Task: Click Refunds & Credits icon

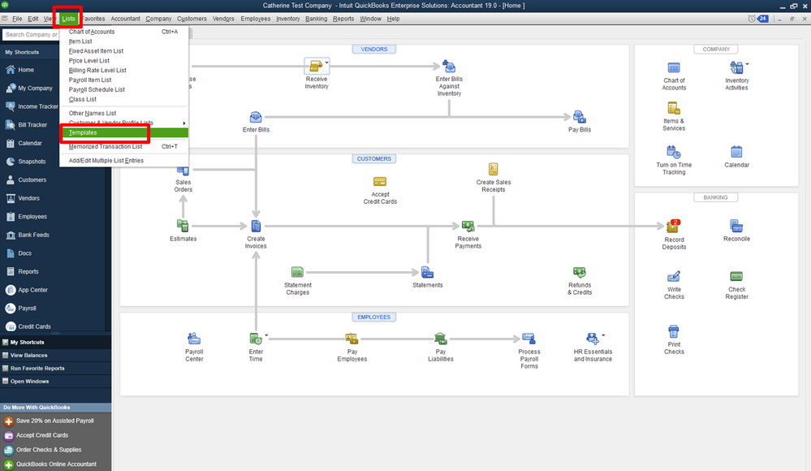Action: 580,272
